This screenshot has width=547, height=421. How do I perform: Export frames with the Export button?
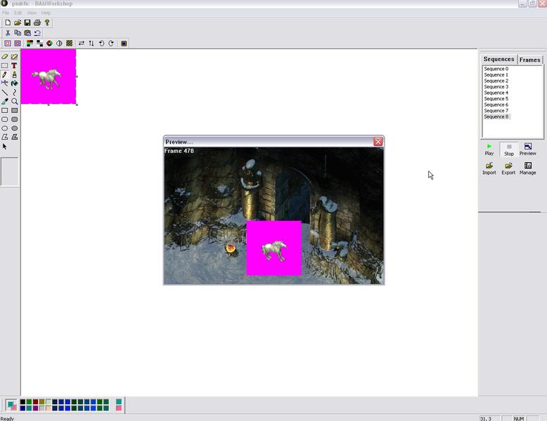[x=508, y=168]
